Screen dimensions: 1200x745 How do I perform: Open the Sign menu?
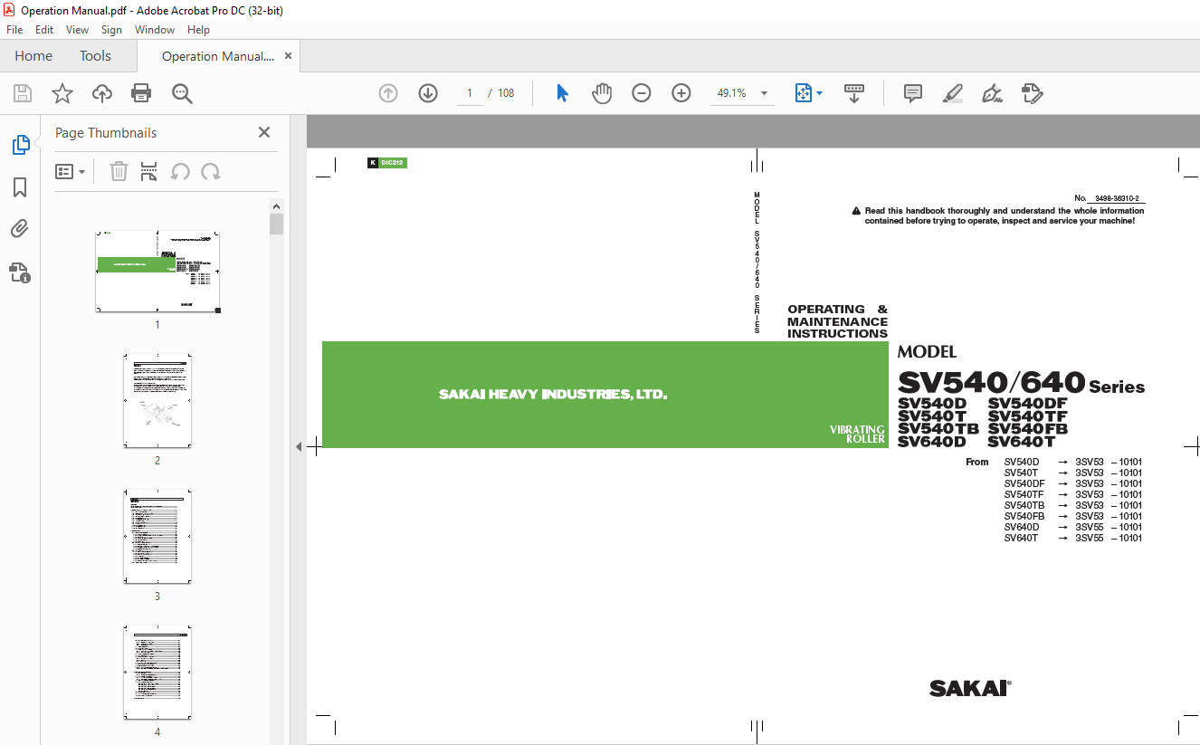(111, 30)
